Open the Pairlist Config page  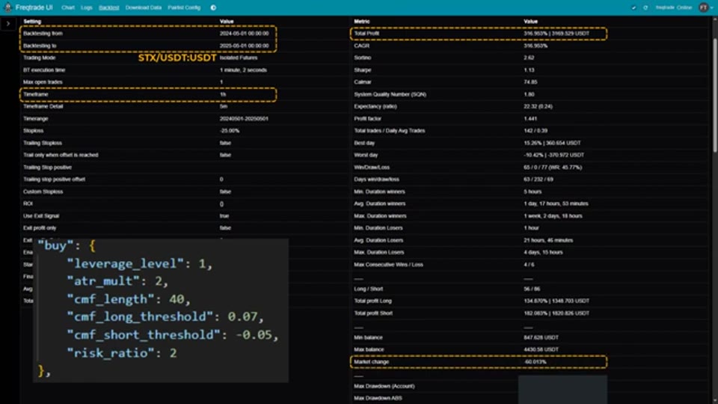click(184, 7)
